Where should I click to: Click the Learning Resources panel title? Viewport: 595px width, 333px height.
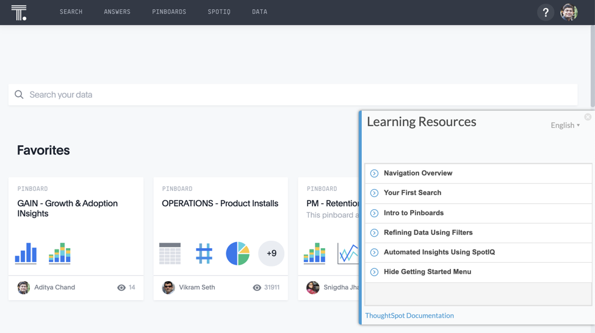point(422,122)
